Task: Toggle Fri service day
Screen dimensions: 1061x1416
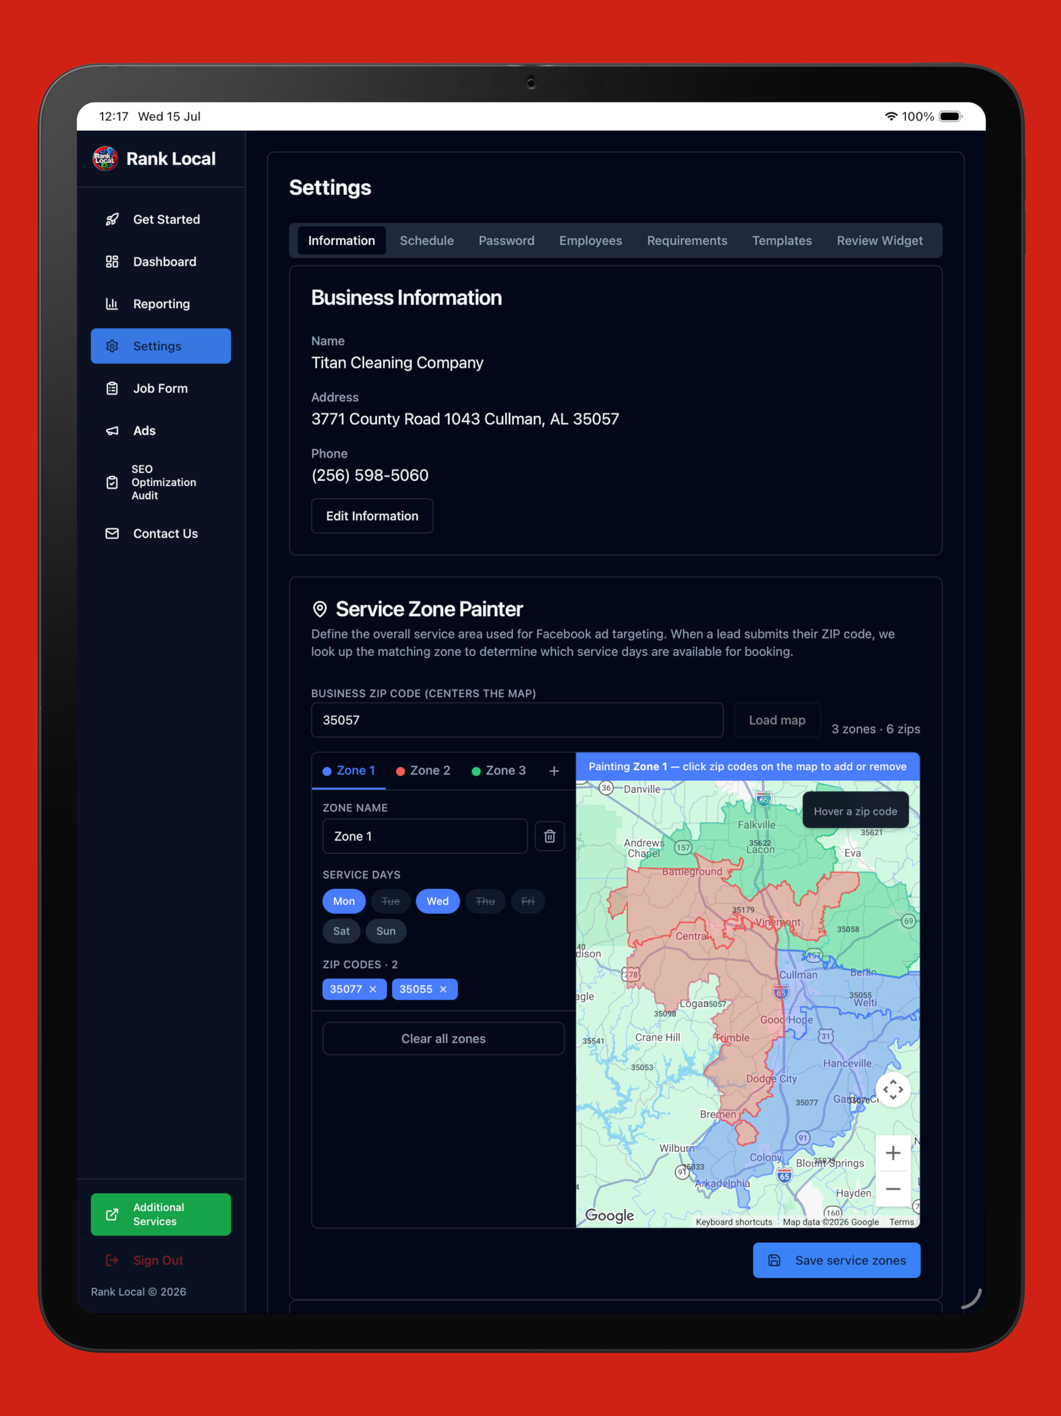Action: coord(528,901)
